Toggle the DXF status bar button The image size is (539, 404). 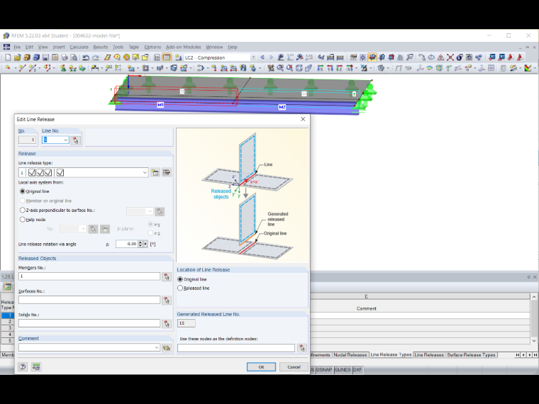(x=357, y=370)
